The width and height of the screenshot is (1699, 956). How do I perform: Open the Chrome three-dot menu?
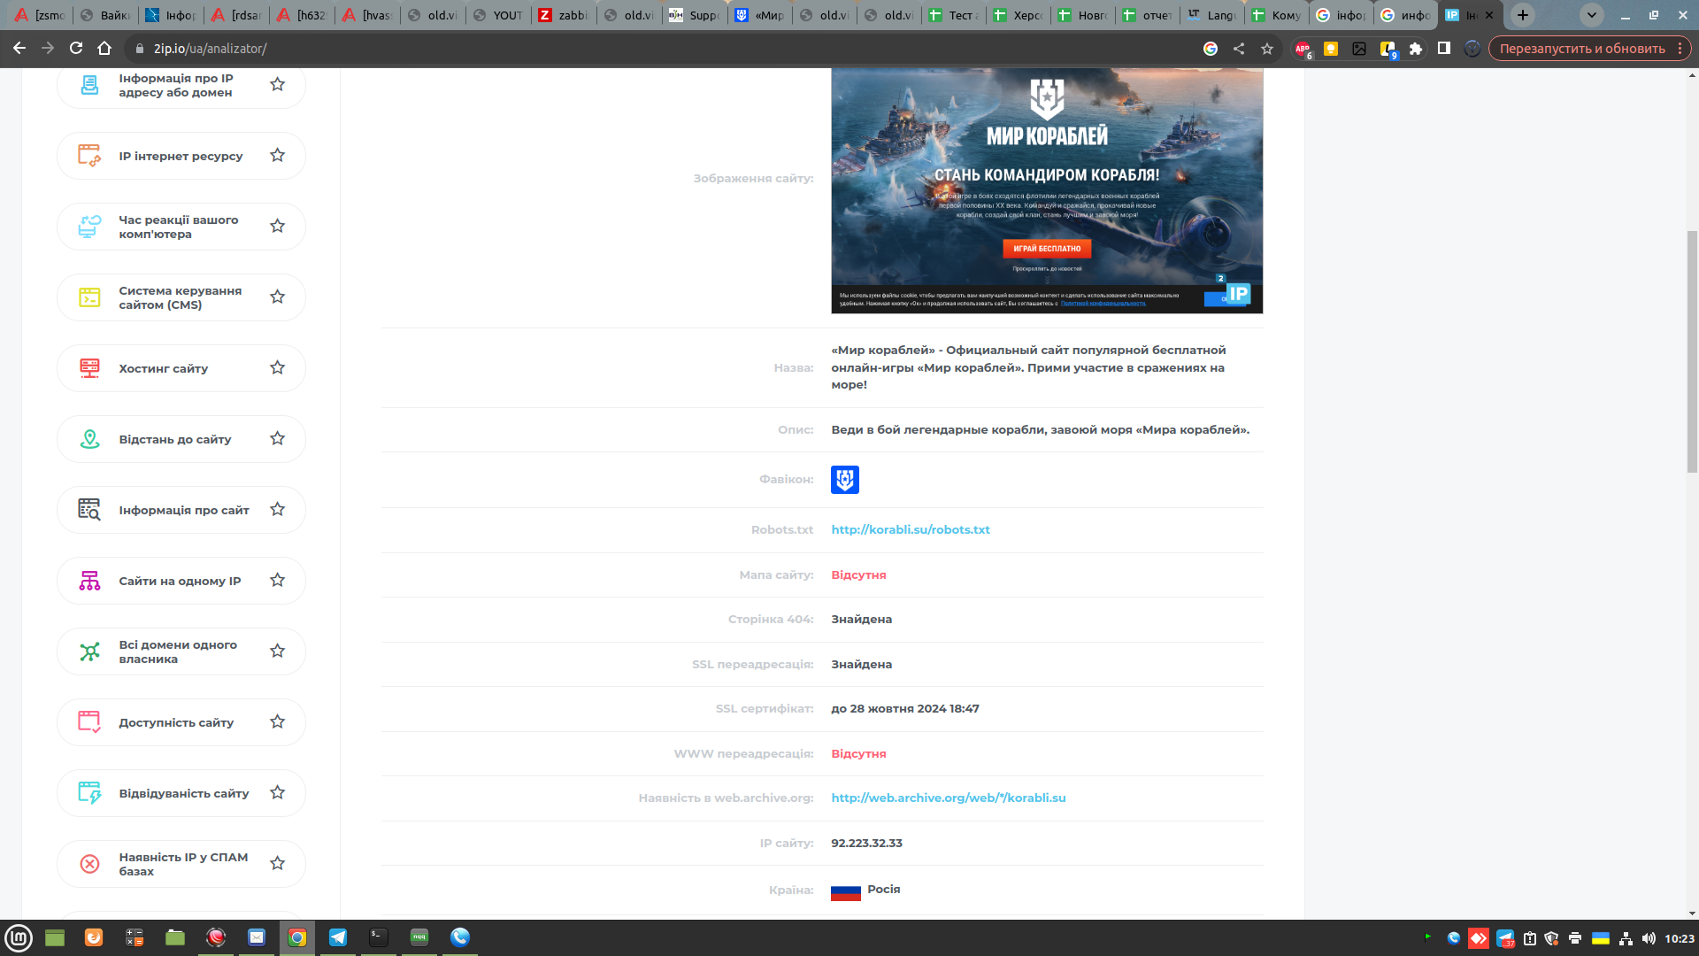[1680, 49]
